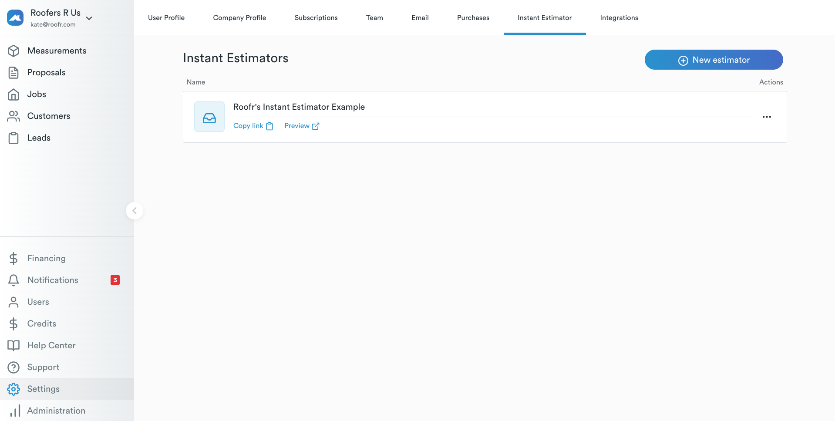Open the Settings gear section
Screen dimensions: 835x421
(13, 389)
